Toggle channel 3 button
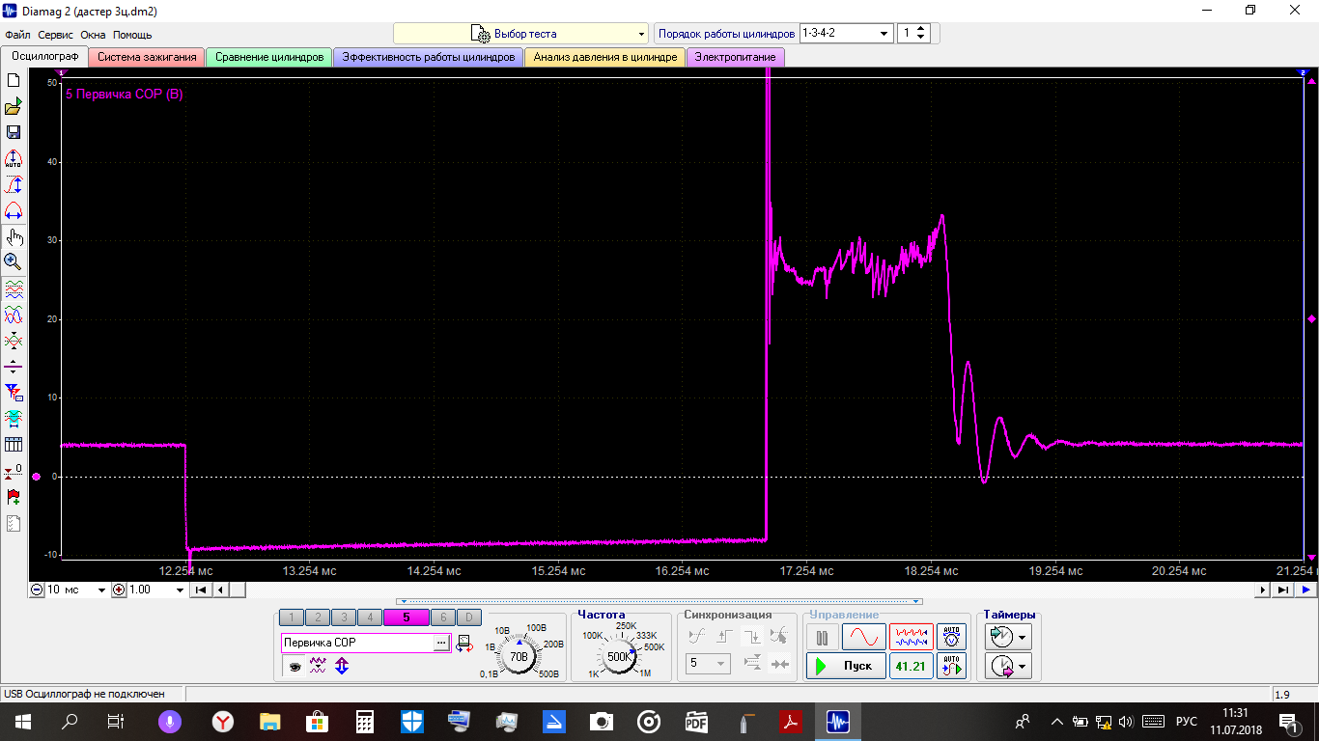1319x741 pixels. (x=343, y=617)
